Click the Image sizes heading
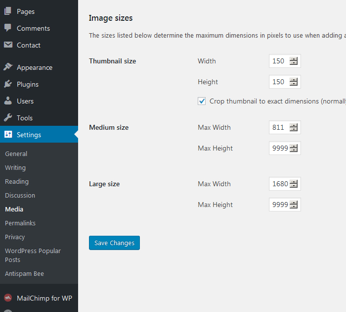 pyautogui.click(x=111, y=18)
